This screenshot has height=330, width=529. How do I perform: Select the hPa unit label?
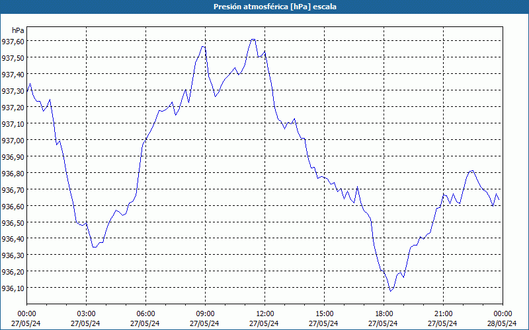coord(18,30)
